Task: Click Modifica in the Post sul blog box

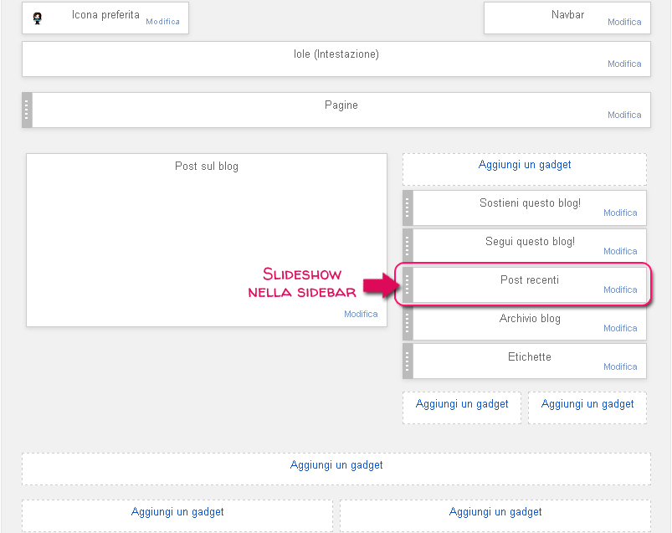Action: (x=361, y=314)
